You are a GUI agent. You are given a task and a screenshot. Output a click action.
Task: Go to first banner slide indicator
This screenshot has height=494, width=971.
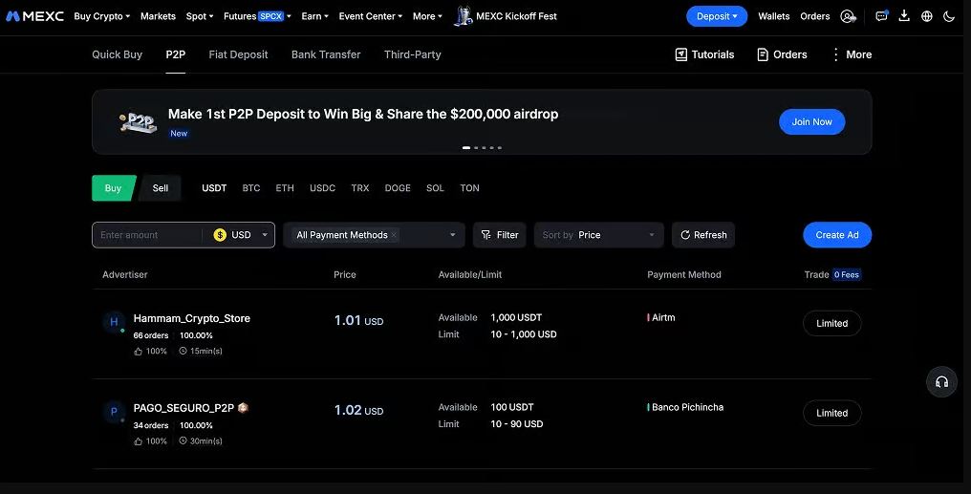pyautogui.click(x=465, y=147)
